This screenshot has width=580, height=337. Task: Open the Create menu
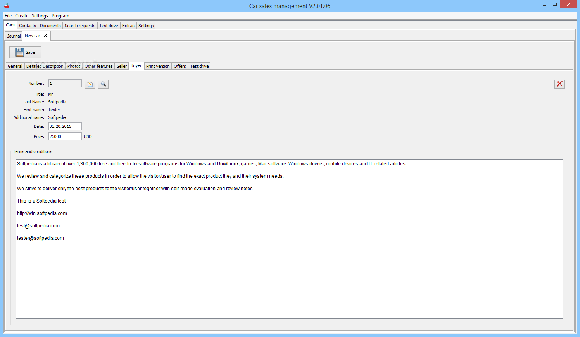pyautogui.click(x=22, y=16)
